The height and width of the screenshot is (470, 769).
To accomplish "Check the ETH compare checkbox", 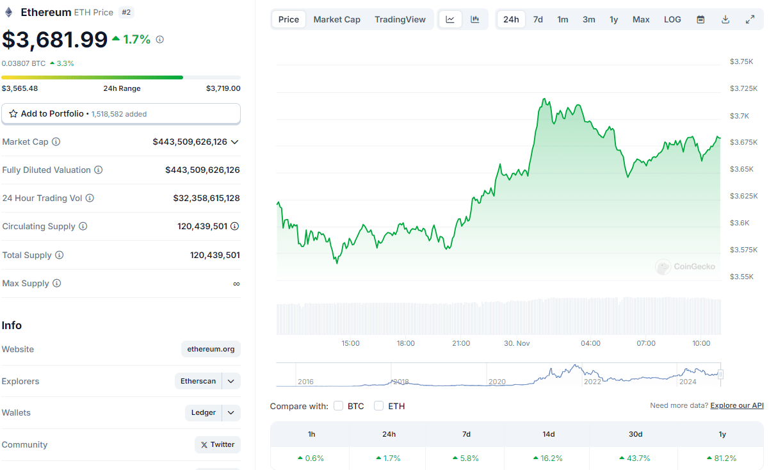I will 379,406.
